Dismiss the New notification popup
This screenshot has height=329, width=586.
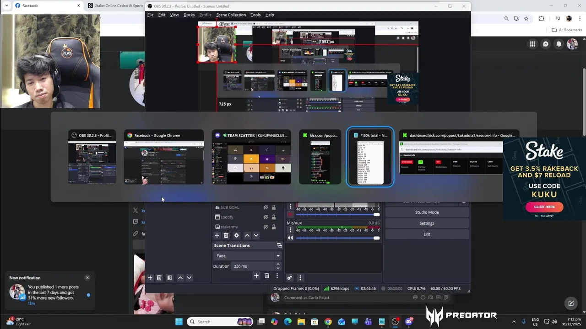[87, 277]
